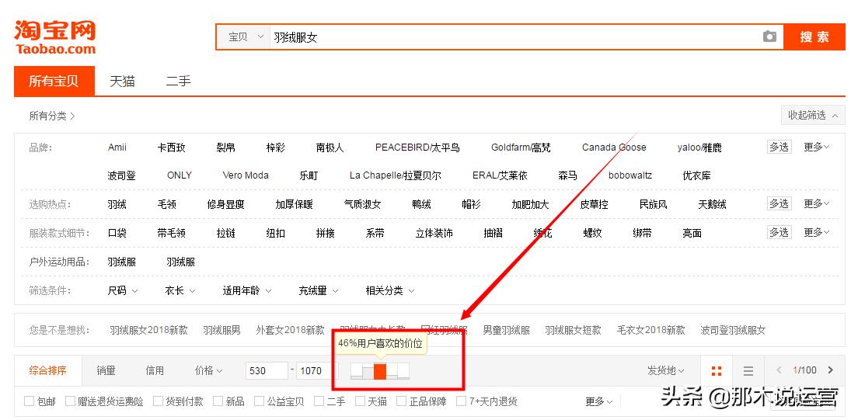Switch to list view layout icon
Viewport: 851px width, 420px height.
click(748, 370)
